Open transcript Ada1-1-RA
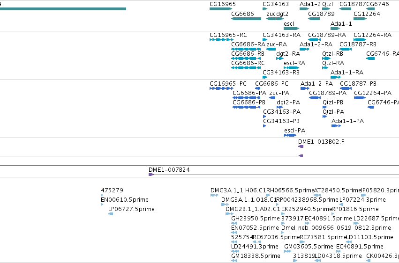399x263 pixels. tap(347, 73)
